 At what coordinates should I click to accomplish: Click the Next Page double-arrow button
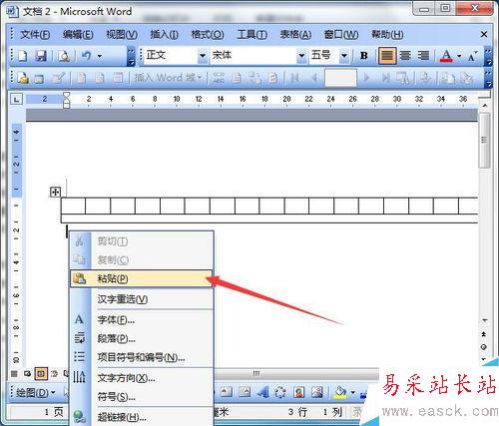click(x=484, y=359)
